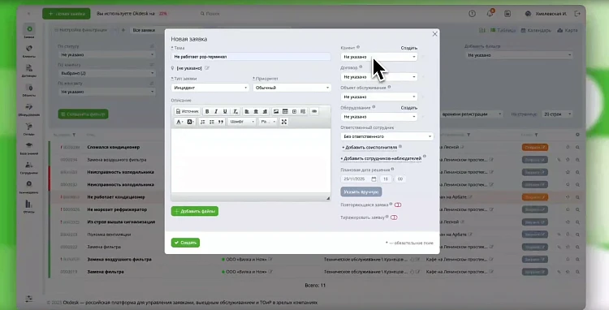
Task: Open the calendar icon for planned date
Action: (x=374, y=179)
